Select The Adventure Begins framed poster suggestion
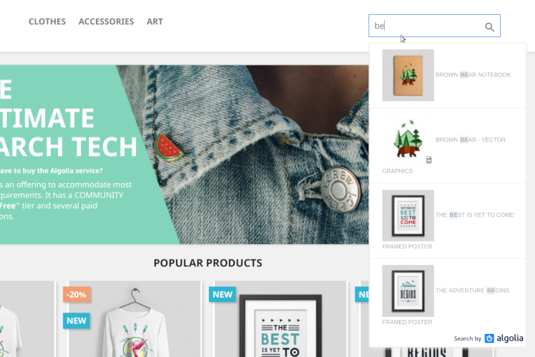The width and height of the screenshot is (535, 357). click(x=447, y=295)
